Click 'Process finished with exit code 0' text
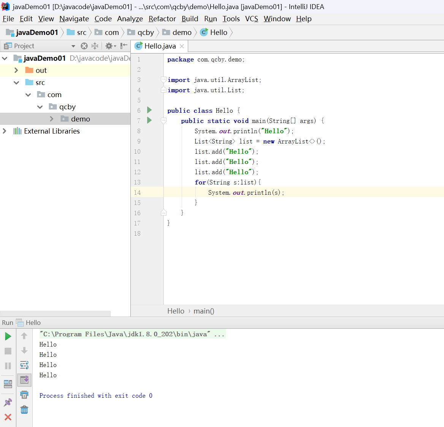The image size is (444, 427). pyautogui.click(x=96, y=395)
